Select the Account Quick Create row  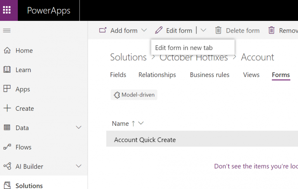(x=202, y=139)
